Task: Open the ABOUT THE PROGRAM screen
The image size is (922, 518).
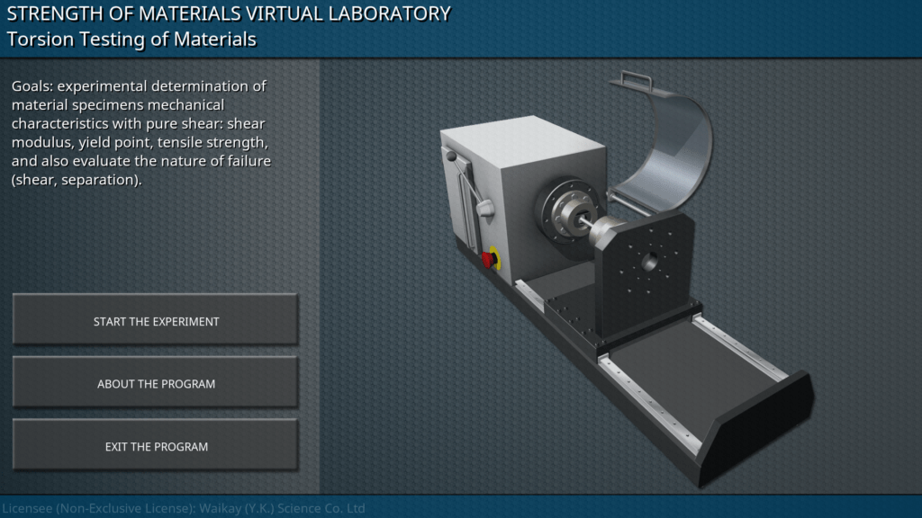Action: pyautogui.click(x=156, y=384)
